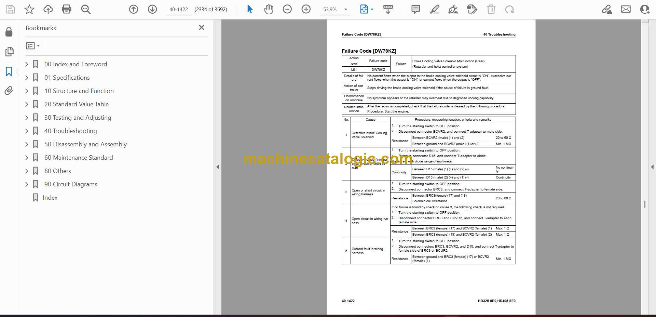The width and height of the screenshot is (656, 317).
Task: Print the document
Action: tap(67, 9)
